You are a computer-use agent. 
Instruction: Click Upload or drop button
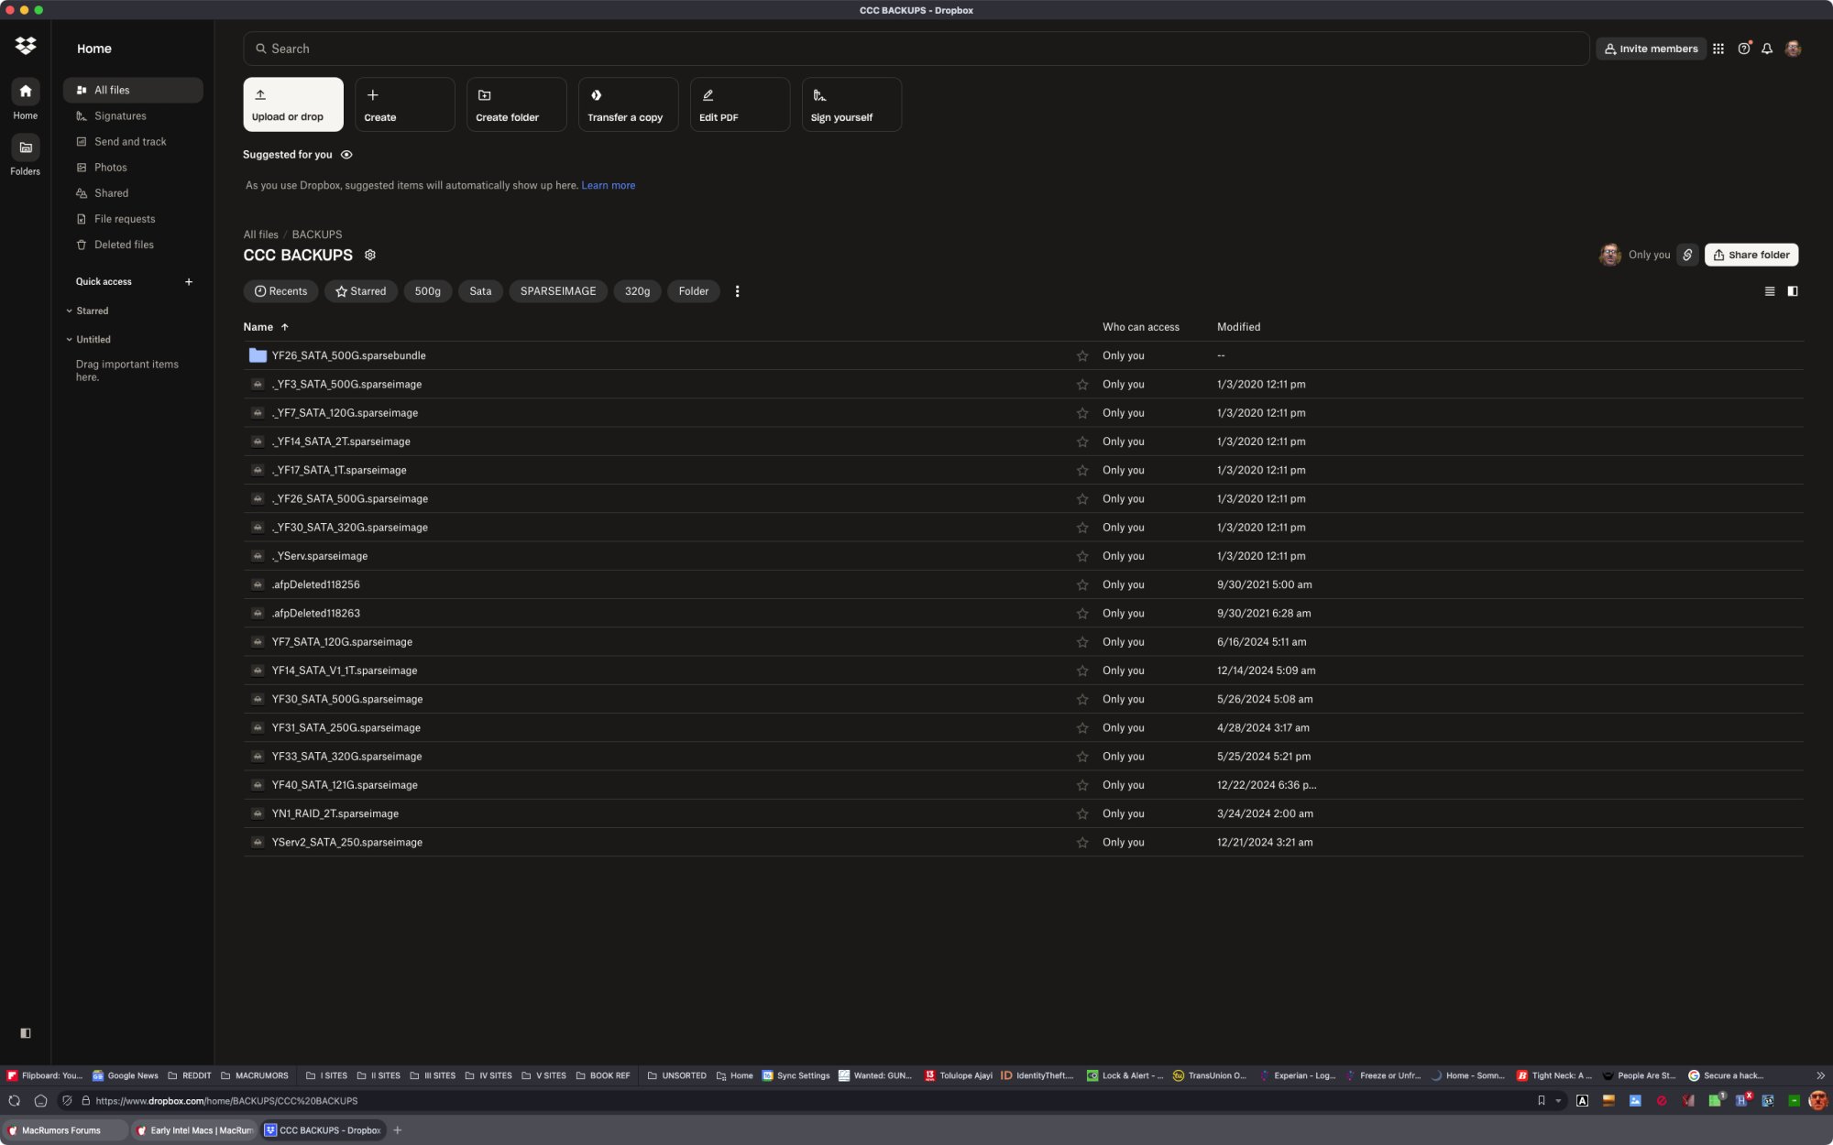coord(293,104)
